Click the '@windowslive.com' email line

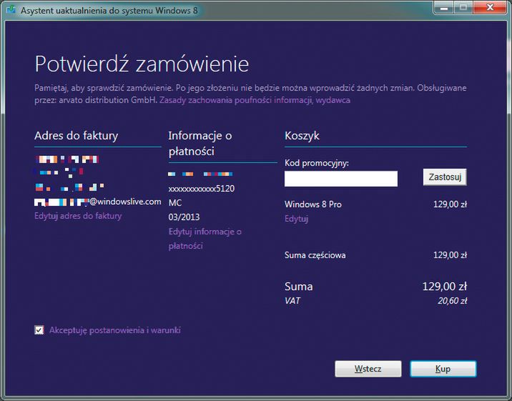click(x=98, y=202)
